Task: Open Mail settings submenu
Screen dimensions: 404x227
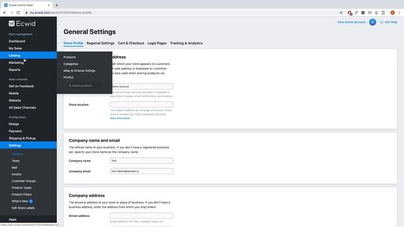Action: (15, 168)
